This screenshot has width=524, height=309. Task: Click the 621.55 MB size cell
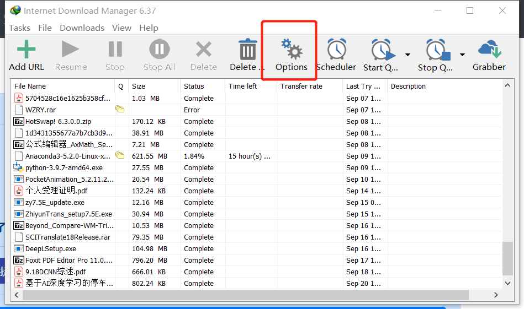(x=150, y=156)
